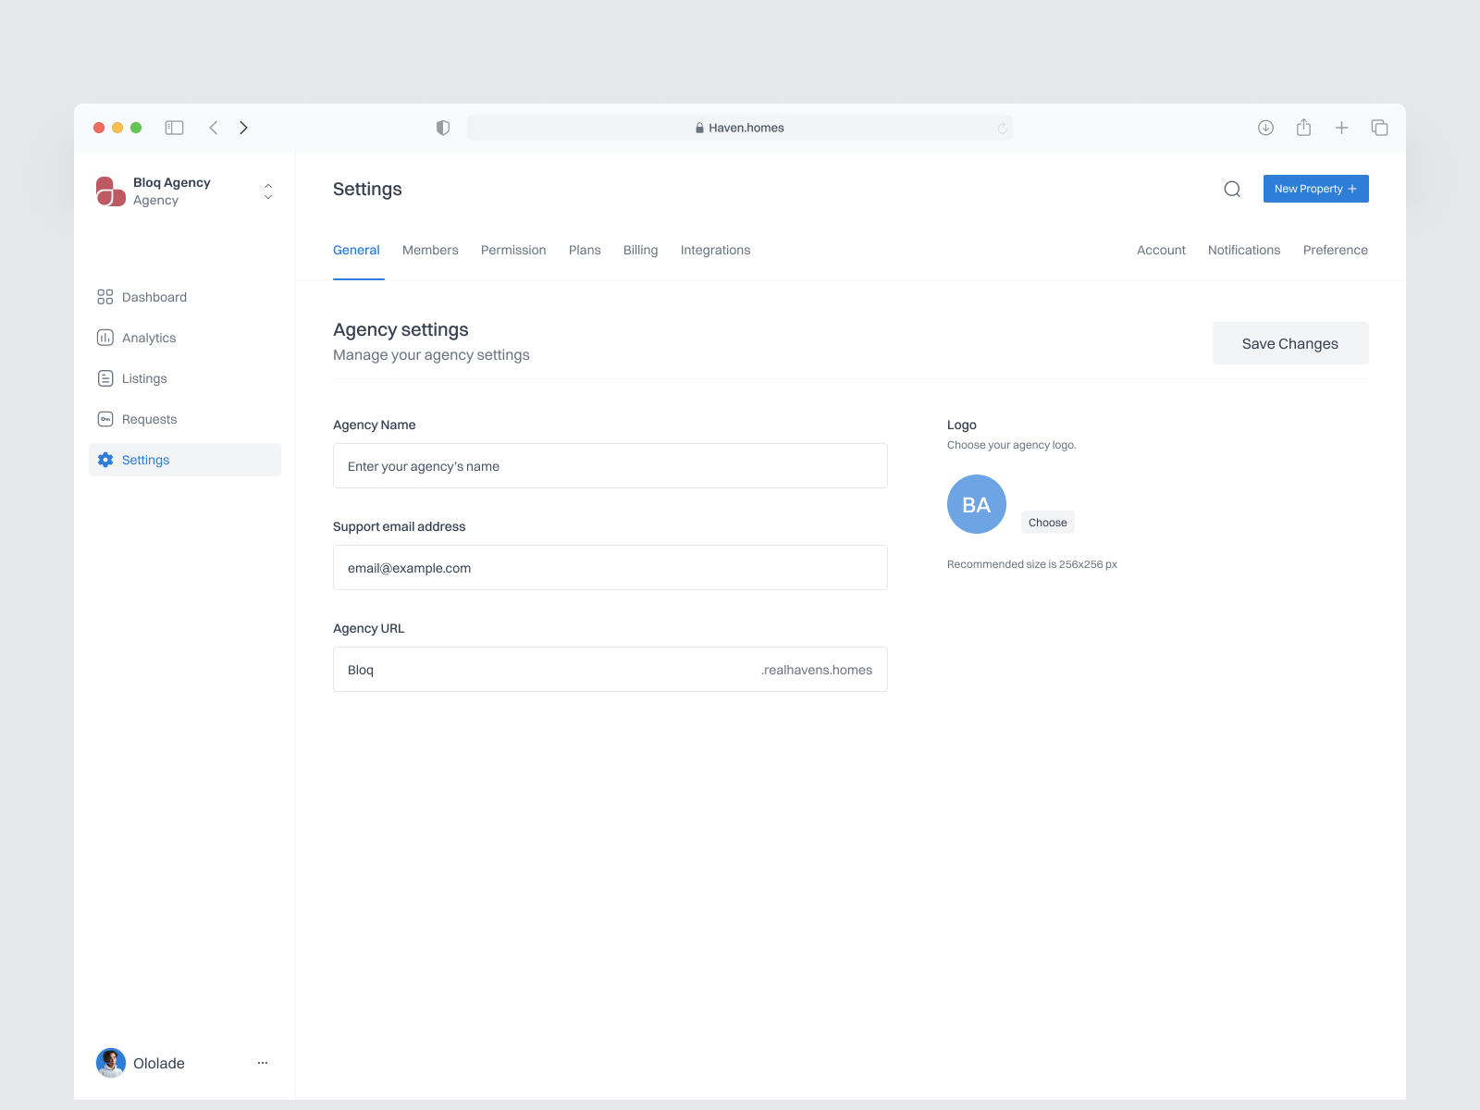The height and width of the screenshot is (1110, 1480).
Task: Focus the Agency Name input field
Action: click(610, 466)
